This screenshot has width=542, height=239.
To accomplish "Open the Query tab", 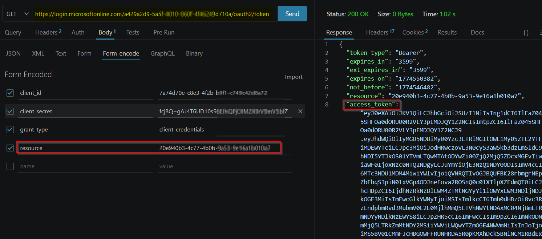I will pos(13,32).
